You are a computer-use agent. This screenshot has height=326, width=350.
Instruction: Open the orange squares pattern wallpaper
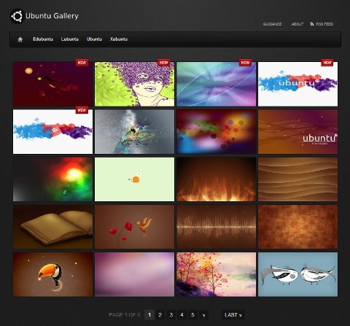pyautogui.click(x=297, y=227)
